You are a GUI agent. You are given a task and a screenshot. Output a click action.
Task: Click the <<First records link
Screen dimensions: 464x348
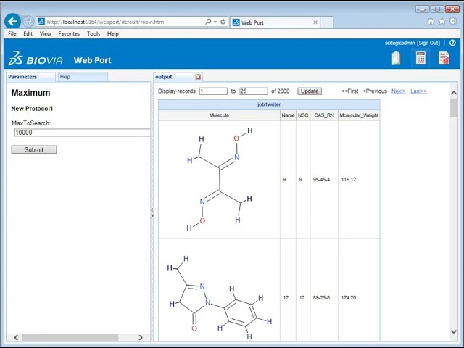(349, 91)
